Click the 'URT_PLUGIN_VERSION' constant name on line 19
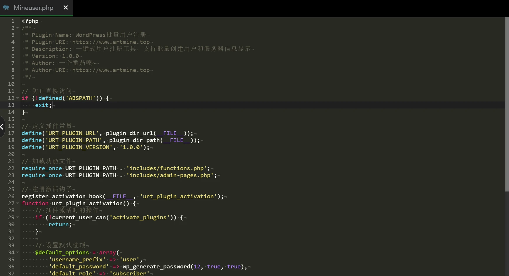 coord(79,147)
